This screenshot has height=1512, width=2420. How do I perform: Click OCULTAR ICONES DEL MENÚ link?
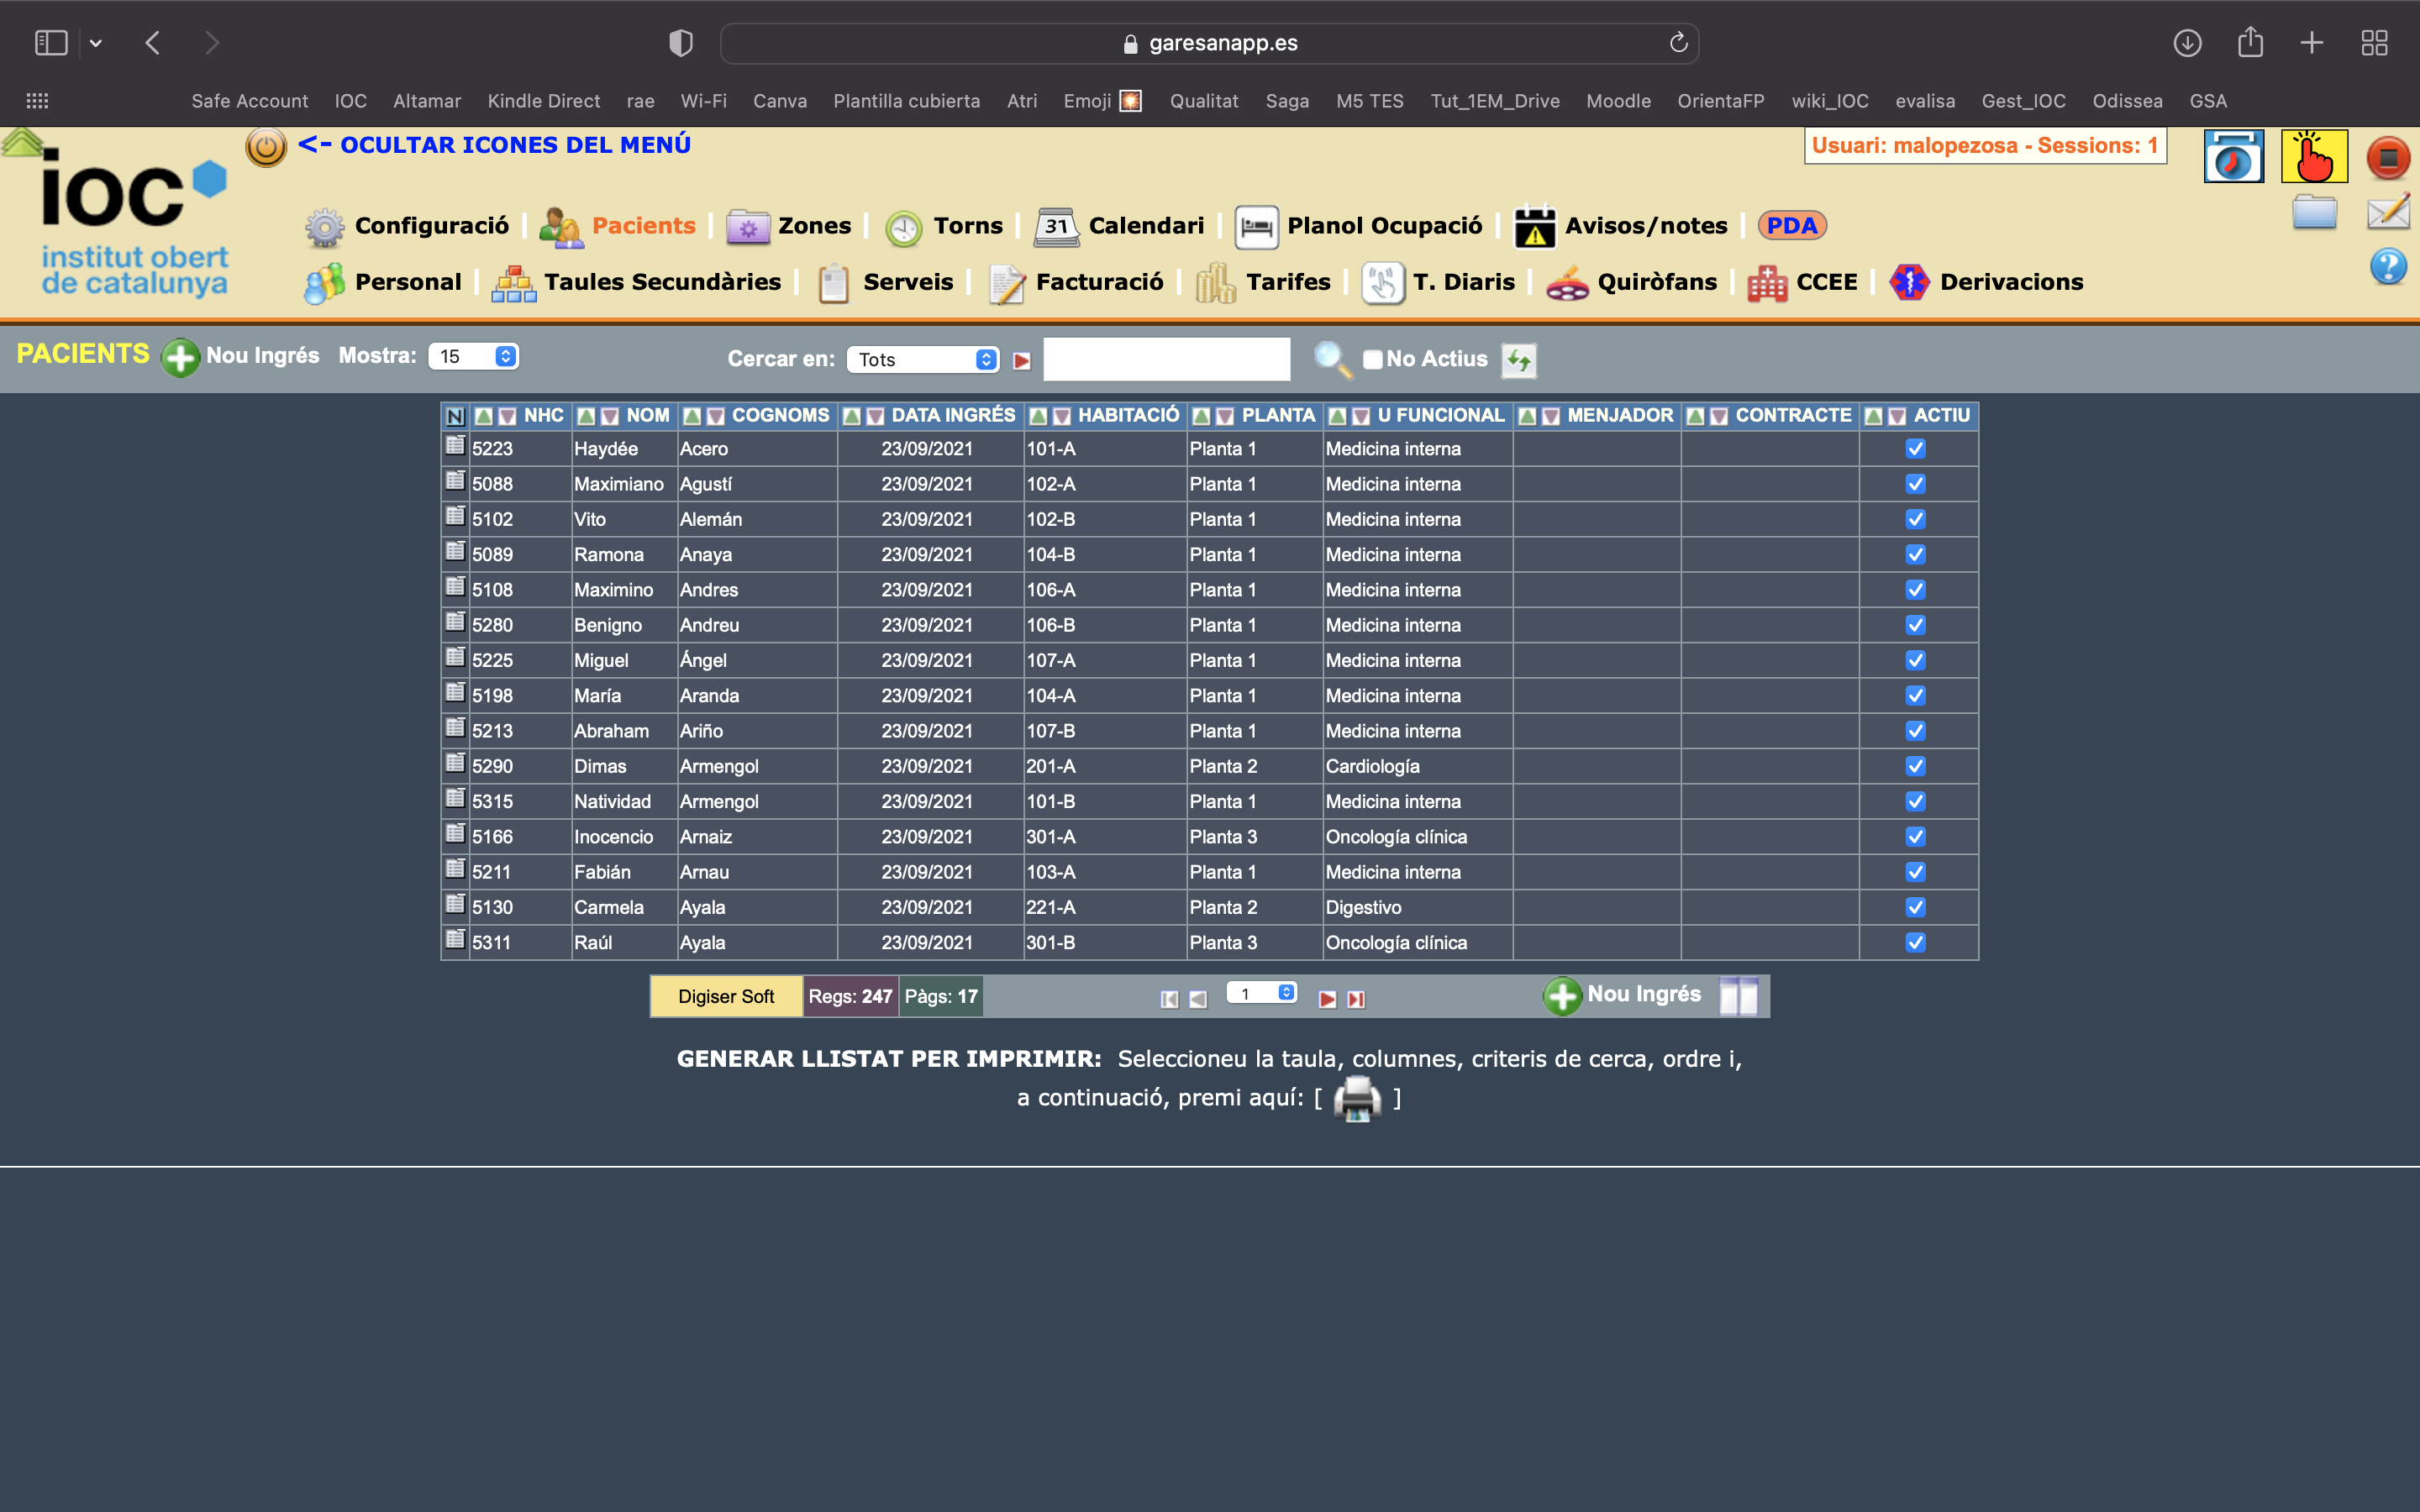(x=494, y=145)
